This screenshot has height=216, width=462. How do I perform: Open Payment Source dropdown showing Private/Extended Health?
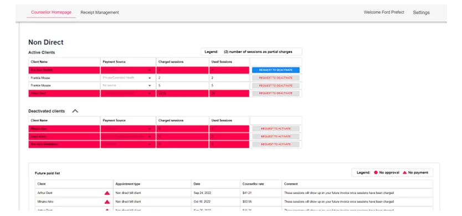pos(128,78)
